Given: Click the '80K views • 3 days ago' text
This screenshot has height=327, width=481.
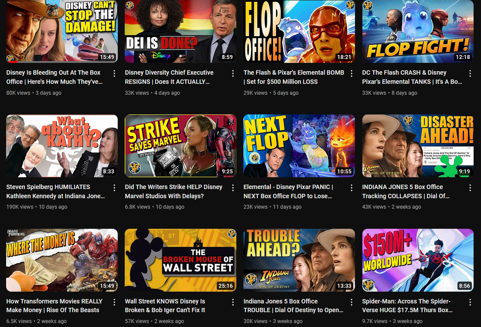Looking at the screenshot, I should click(x=34, y=93).
